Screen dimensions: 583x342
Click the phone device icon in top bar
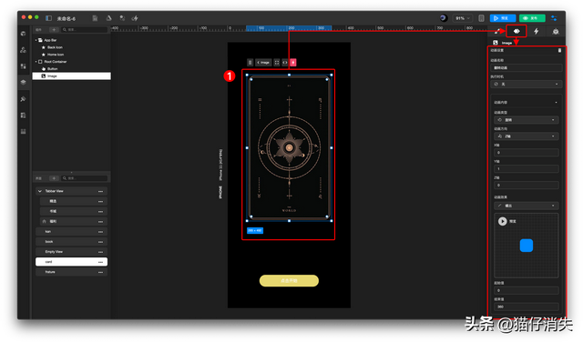coord(481,18)
